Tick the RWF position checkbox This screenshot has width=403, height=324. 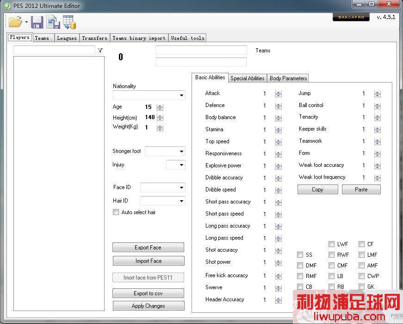pos(332,255)
